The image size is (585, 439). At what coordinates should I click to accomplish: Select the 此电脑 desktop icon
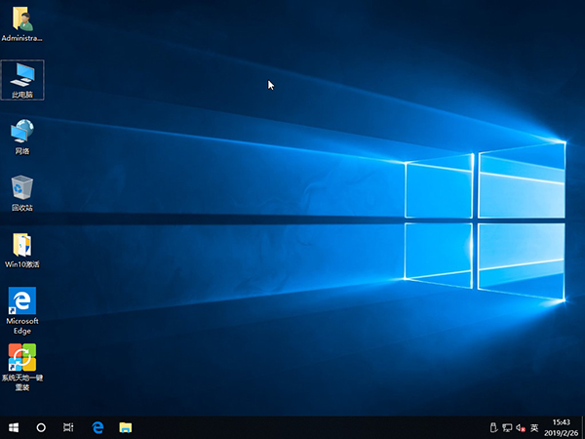22,80
